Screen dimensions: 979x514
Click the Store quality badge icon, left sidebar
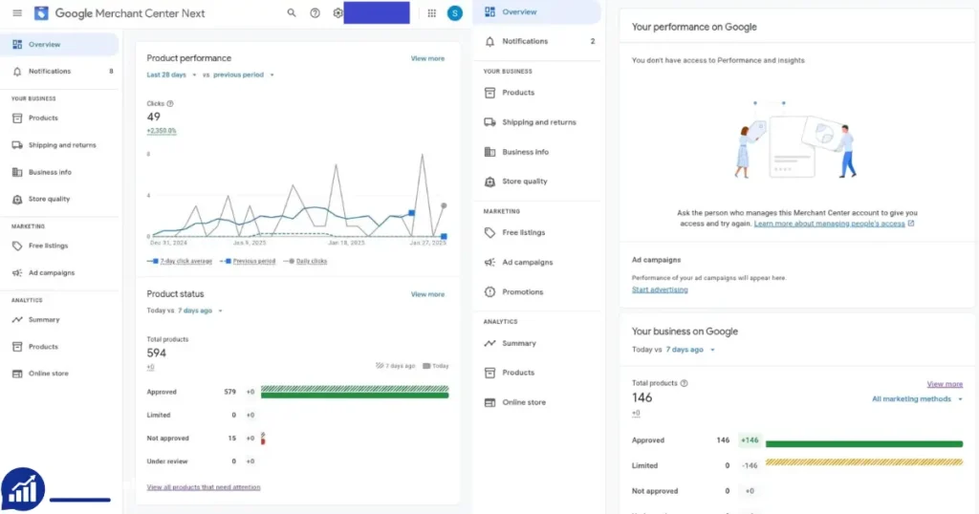[17, 200]
